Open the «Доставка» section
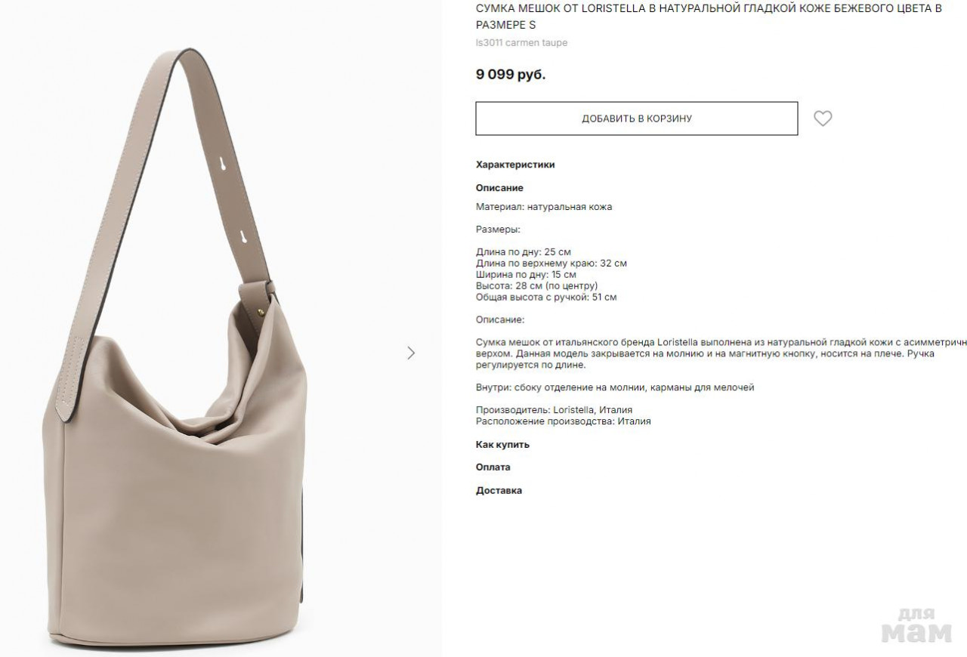Screen dimensions: 967x657 (499, 491)
